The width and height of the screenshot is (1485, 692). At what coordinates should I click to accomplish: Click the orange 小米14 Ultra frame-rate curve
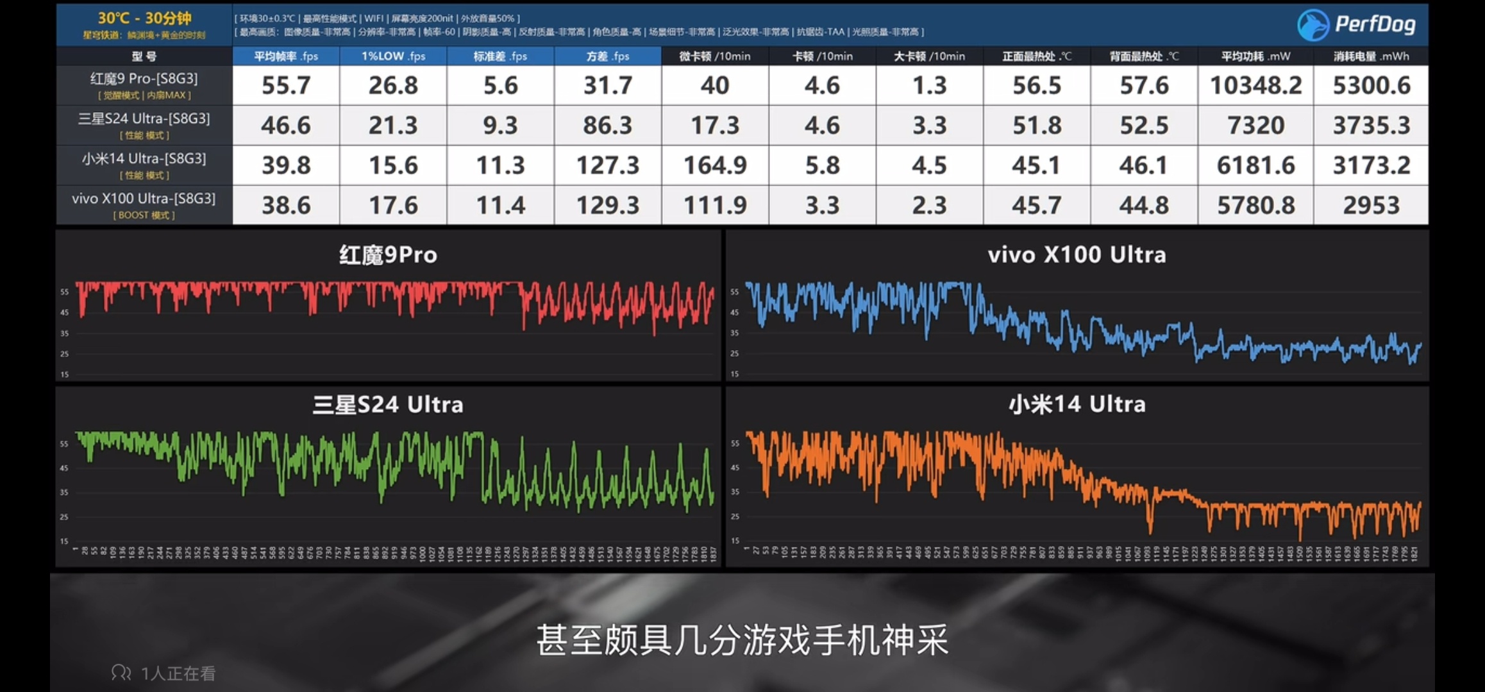click(1084, 486)
